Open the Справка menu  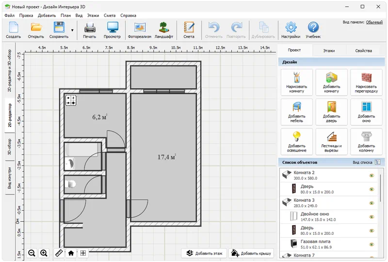[x=128, y=16]
